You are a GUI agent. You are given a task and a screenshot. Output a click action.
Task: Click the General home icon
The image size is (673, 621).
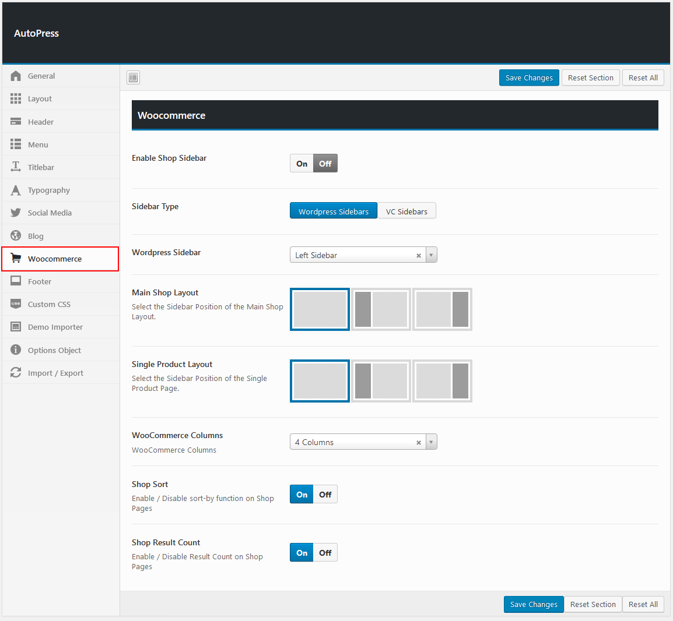click(16, 76)
